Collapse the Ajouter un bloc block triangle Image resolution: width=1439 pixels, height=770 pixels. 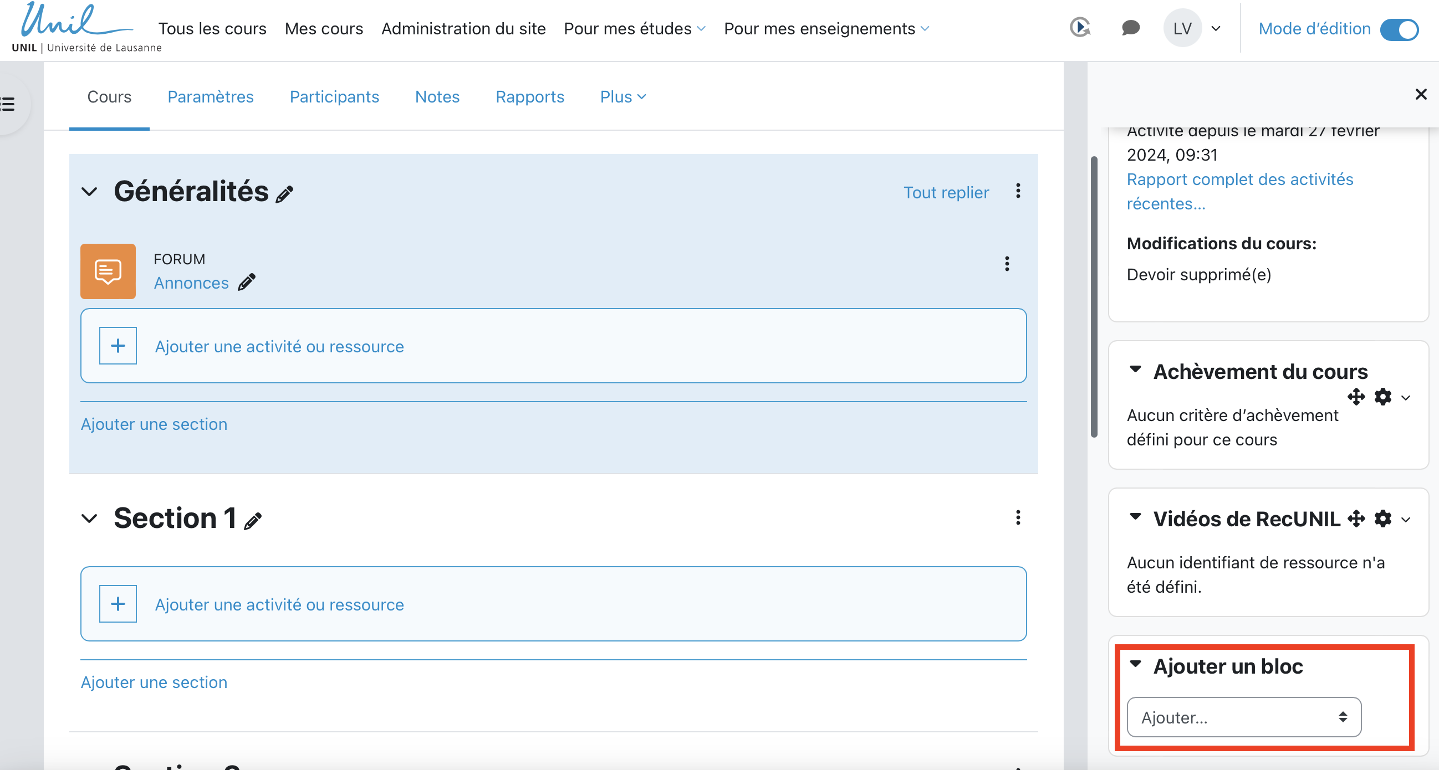point(1135,664)
